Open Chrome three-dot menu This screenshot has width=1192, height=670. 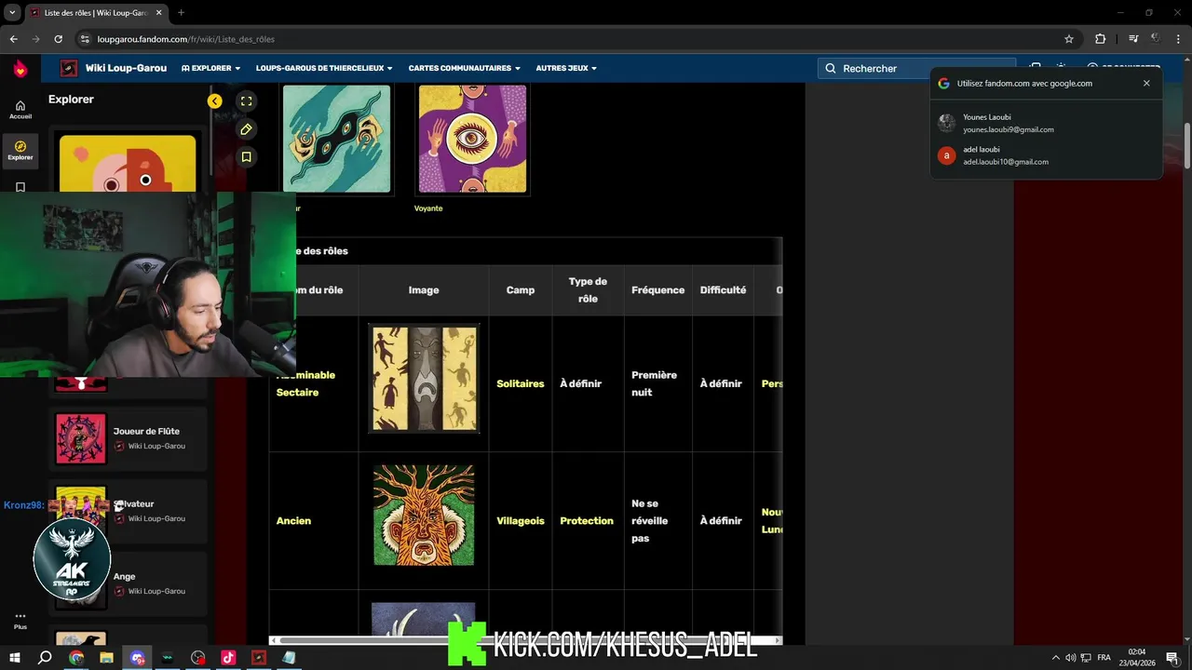coord(1179,39)
